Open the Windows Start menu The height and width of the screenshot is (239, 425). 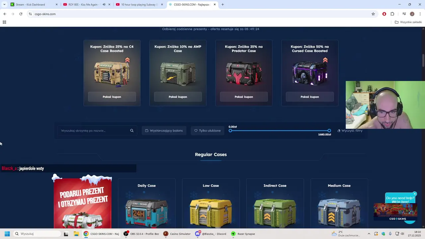pos(7,234)
